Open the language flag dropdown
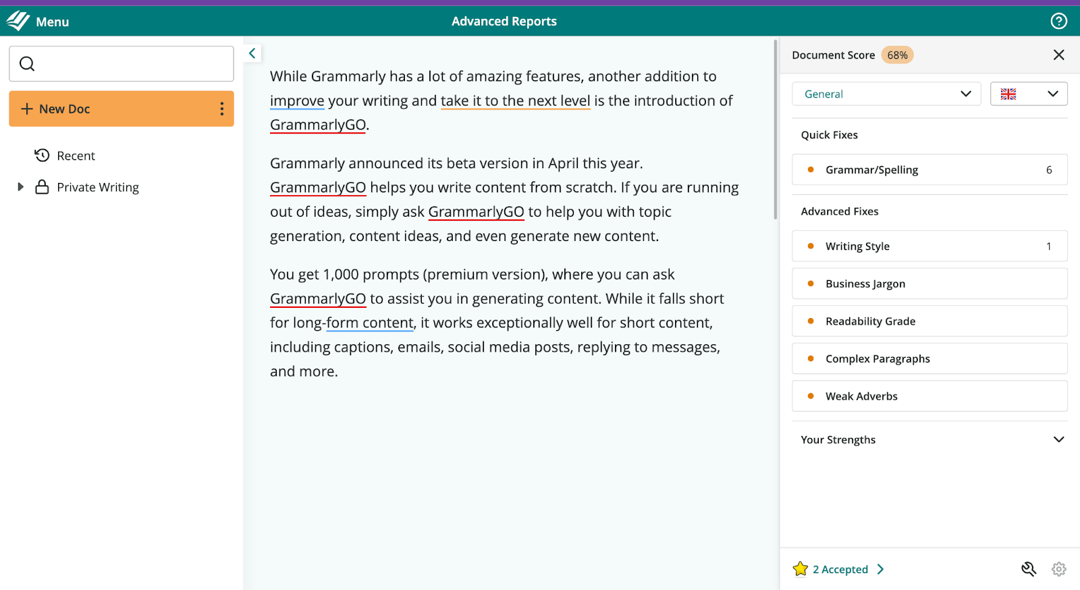The height and width of the screenshot is (590, 1080). click(x=1029, y=94)
